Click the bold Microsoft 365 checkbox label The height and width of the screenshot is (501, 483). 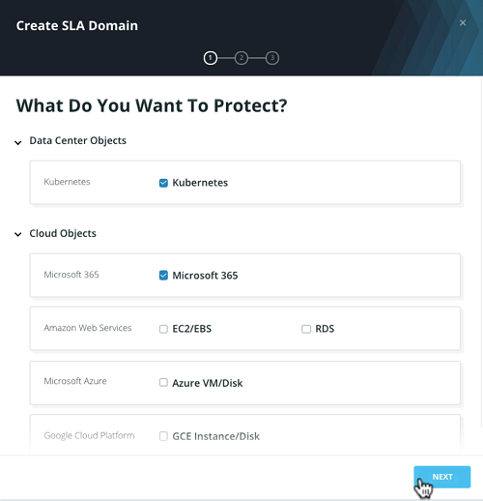click(205, 276)
